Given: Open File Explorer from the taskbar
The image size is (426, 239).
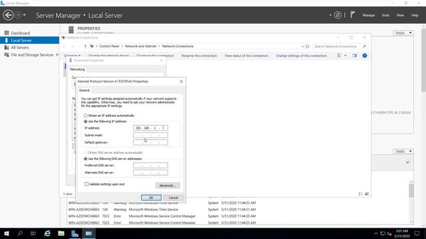Looking at the screenshot, I should (61, 234).
